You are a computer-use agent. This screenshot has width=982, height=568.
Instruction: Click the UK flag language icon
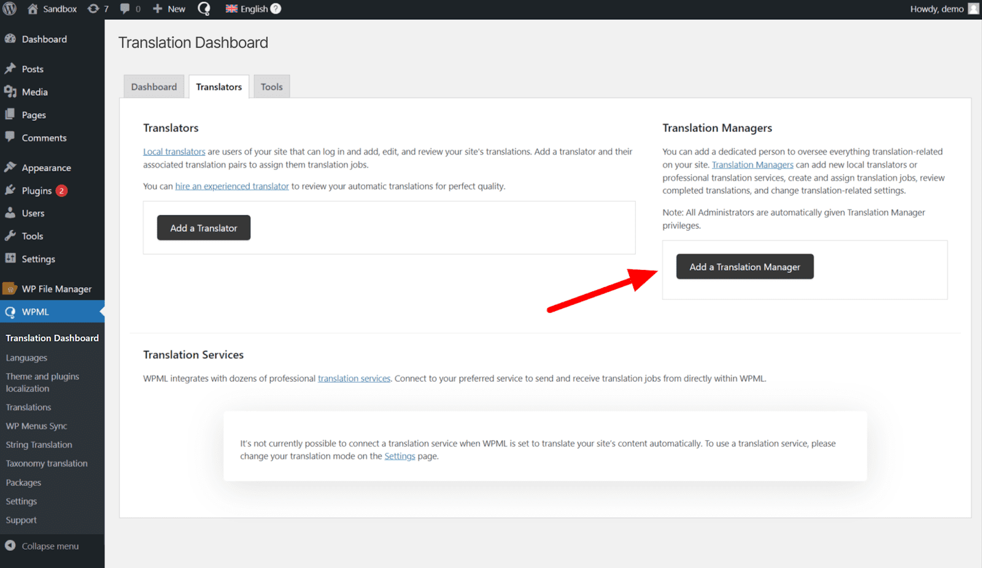click(x=231, y=9)
